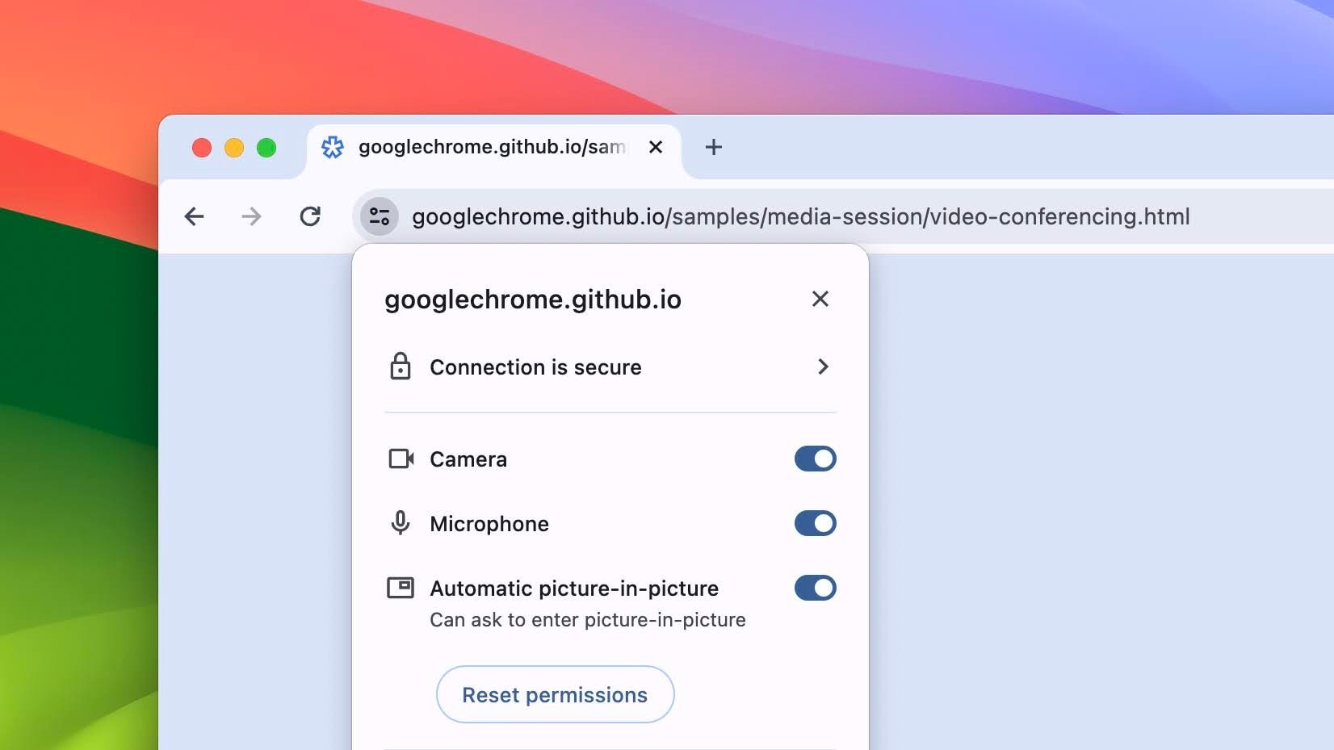Click the googlechrome.github.io heading in the popup
Image resolution: width=1334 pixels, height=750 pixels.
(x=532, y=299)
